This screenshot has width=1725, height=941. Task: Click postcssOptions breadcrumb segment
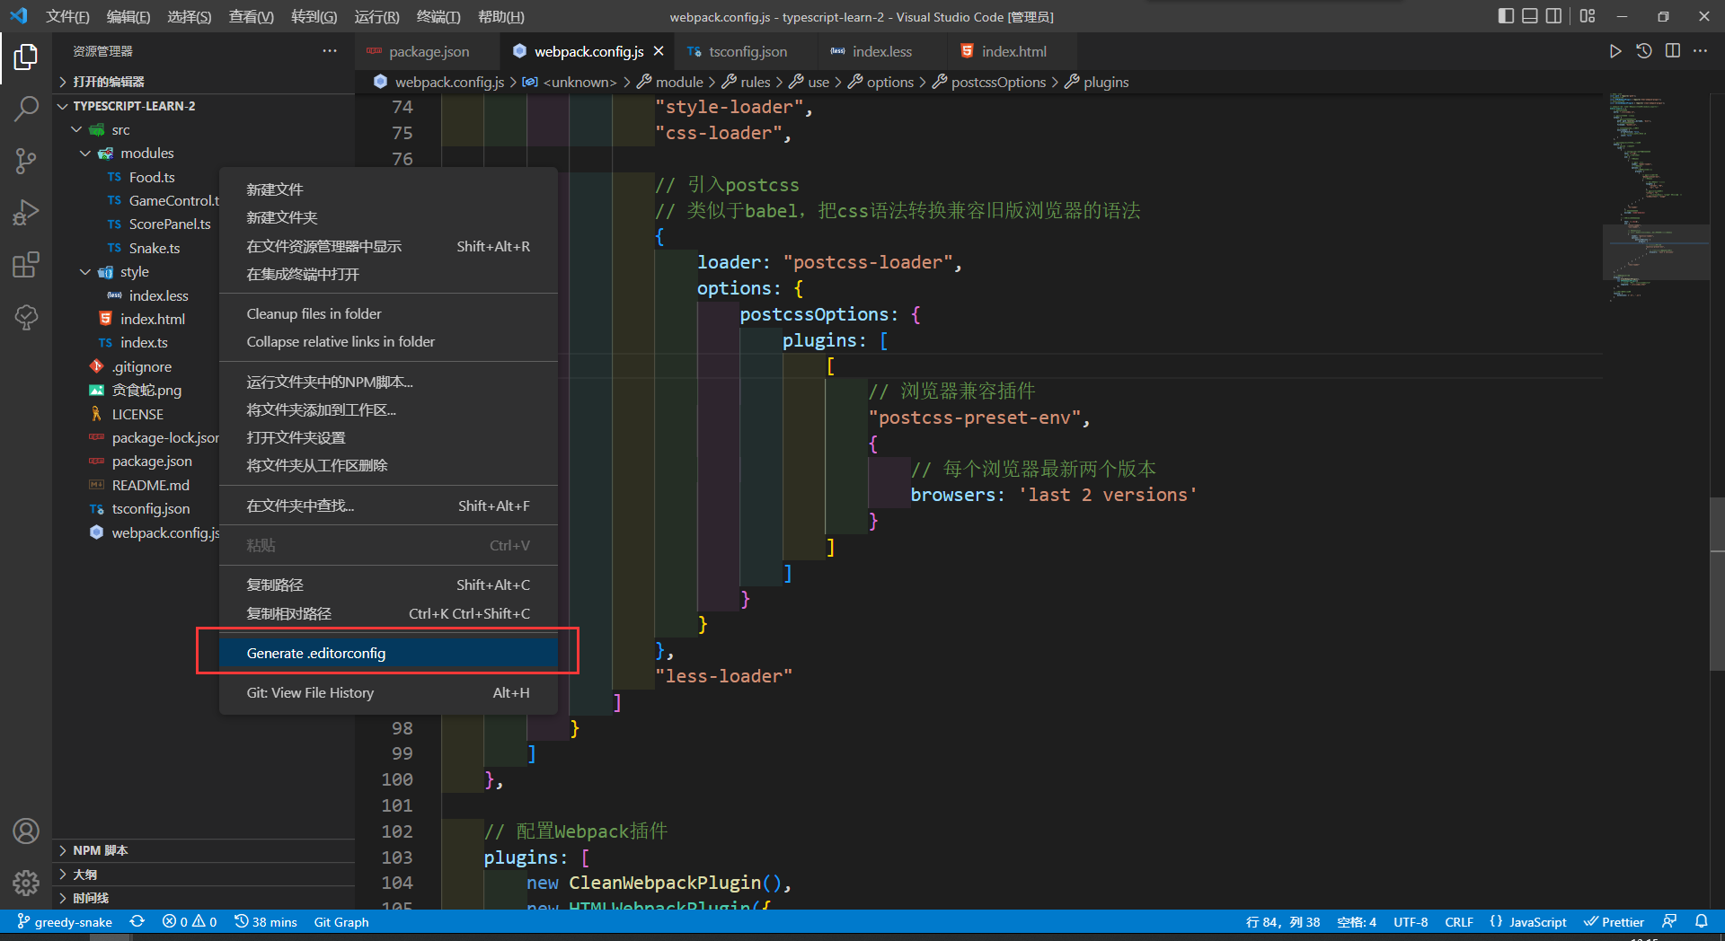[998, 82]
